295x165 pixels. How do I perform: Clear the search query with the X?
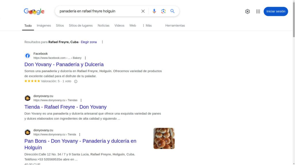(143, 11)
